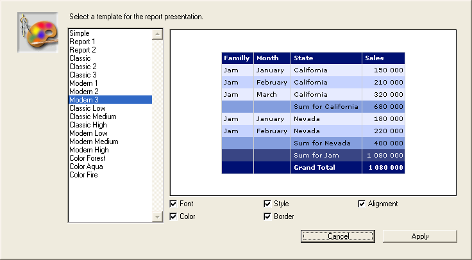
Task: Toggle the Style checkbox
Action: [268, 204]
